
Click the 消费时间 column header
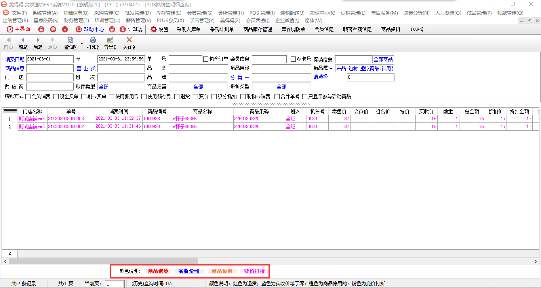point(118,111)
